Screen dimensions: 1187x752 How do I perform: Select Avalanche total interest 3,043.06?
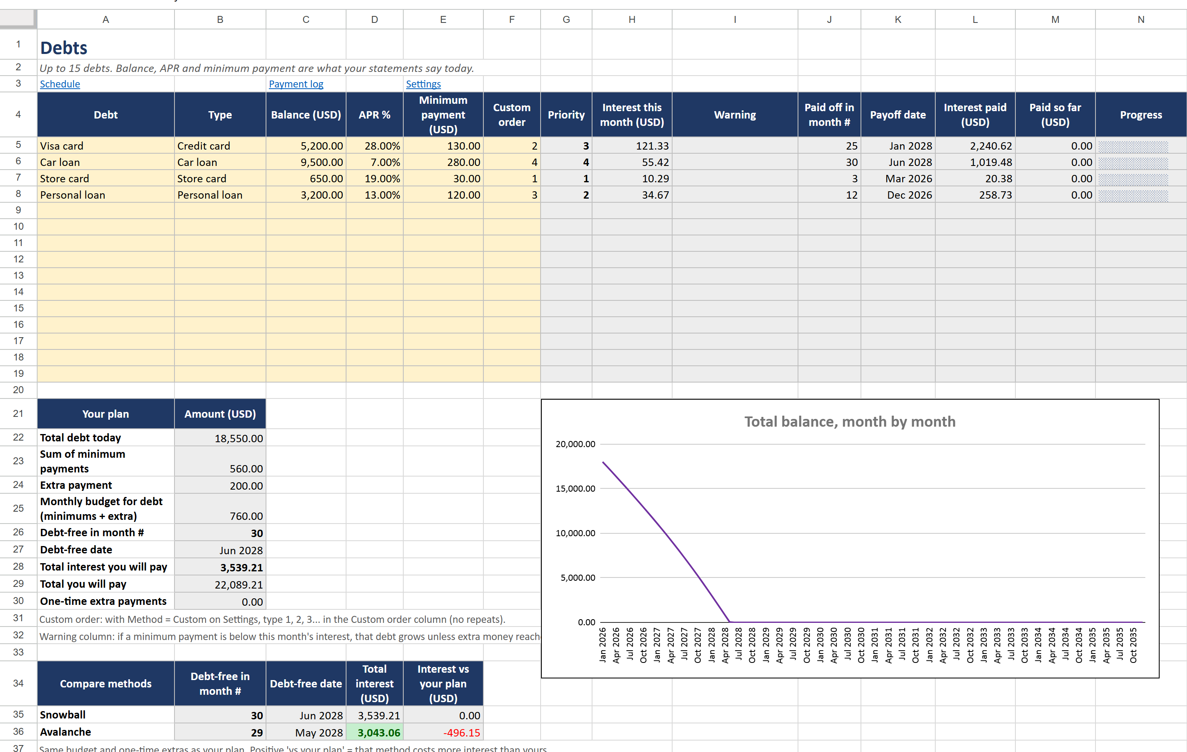click(374, 732)
